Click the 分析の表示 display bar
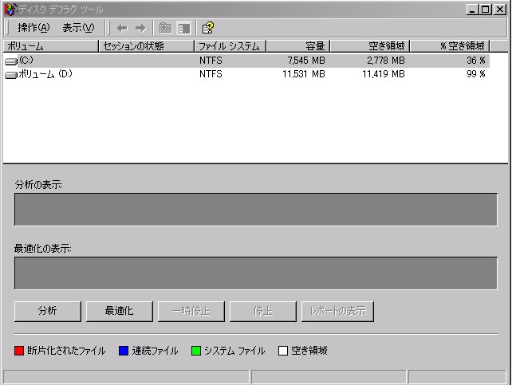 [x=256, y=210]
